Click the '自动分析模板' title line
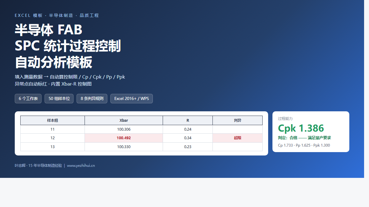This screenshot has width=369, height=207. coord(54,63)
